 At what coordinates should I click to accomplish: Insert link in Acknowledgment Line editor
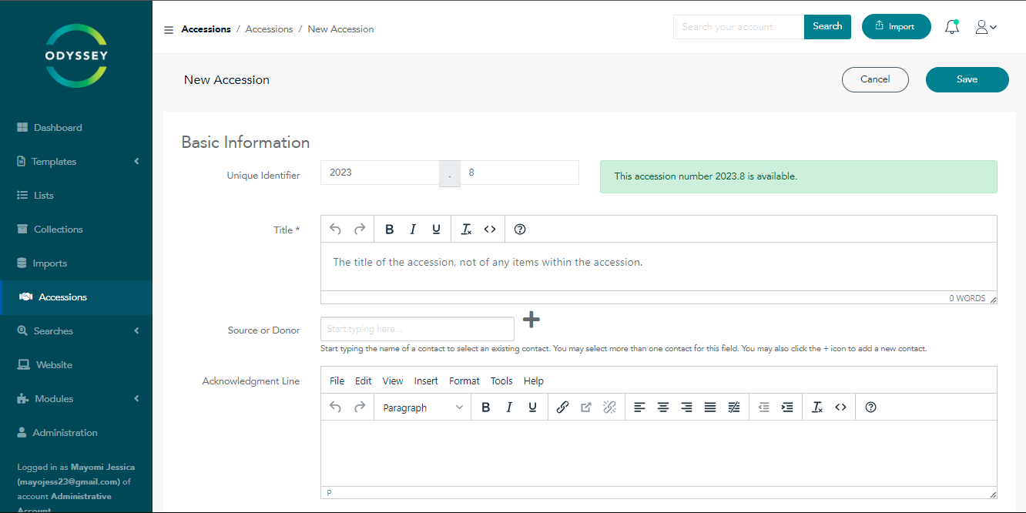(562, 407)
